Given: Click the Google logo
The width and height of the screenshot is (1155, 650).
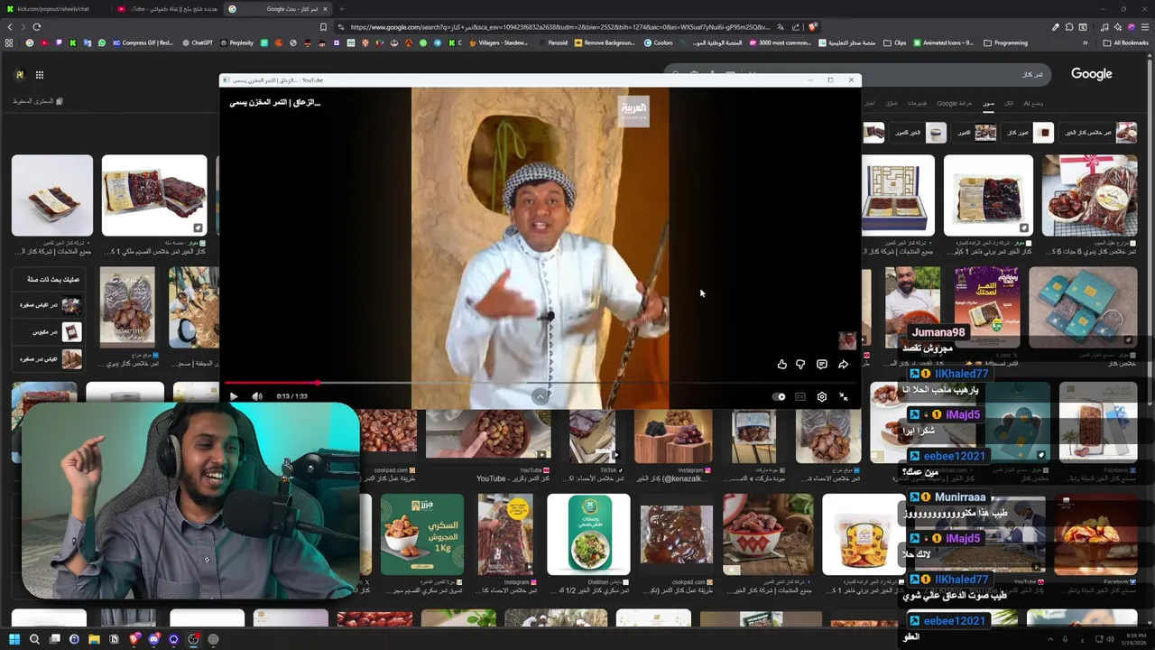Looking at the screenshot, I should 1092,74.
